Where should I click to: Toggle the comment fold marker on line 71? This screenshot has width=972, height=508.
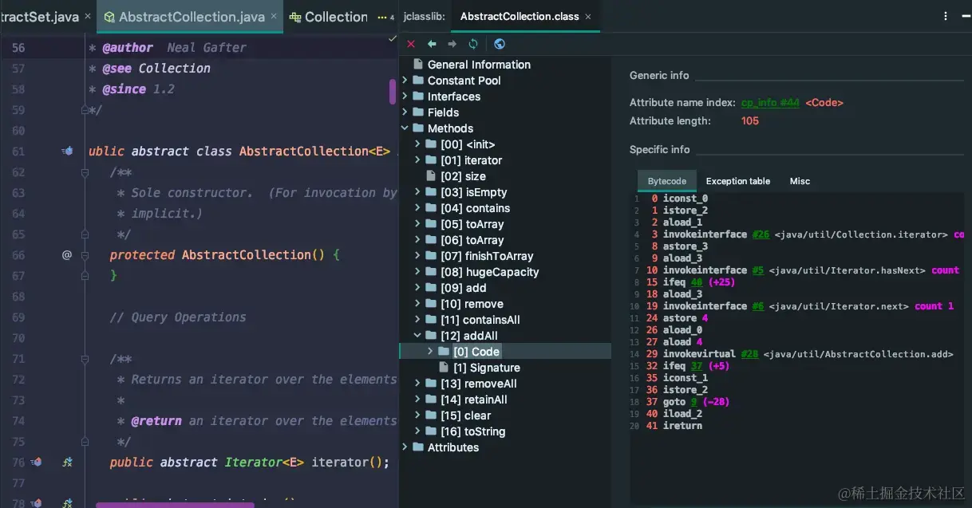(85, 358)
